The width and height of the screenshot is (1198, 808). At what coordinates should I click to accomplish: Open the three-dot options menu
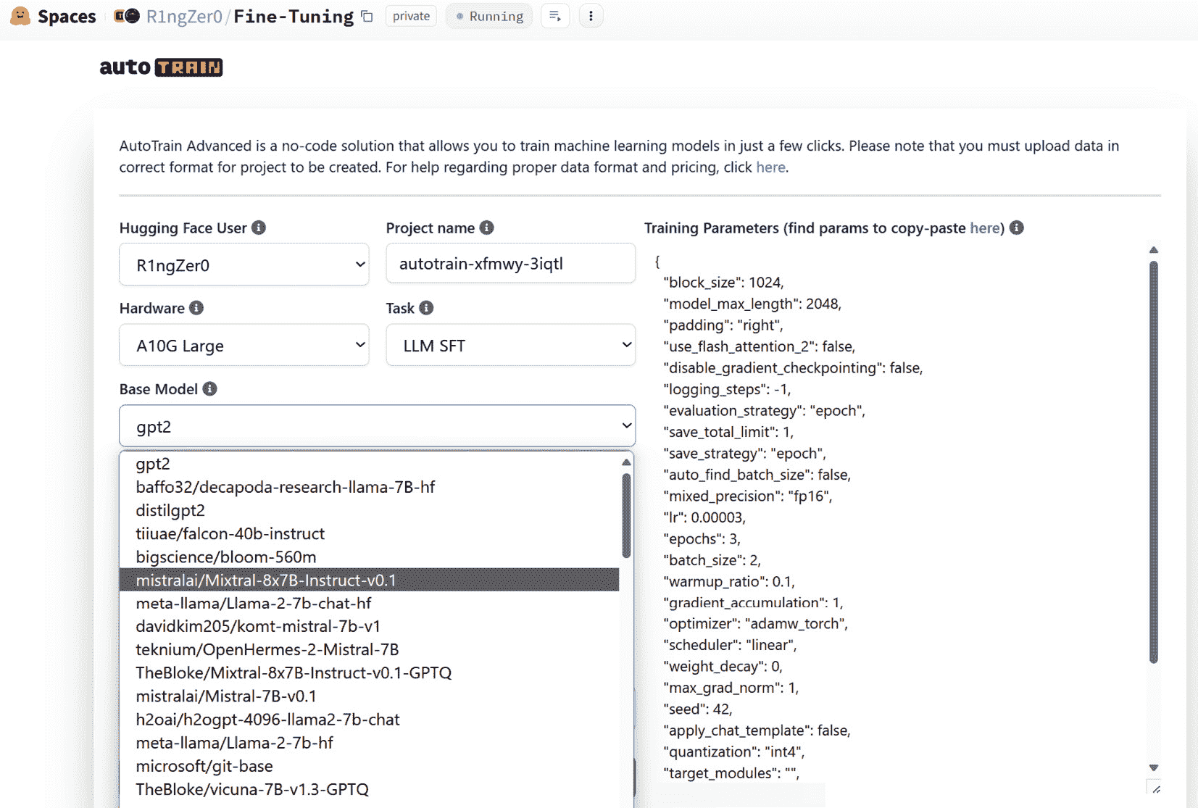pos(591,16)
